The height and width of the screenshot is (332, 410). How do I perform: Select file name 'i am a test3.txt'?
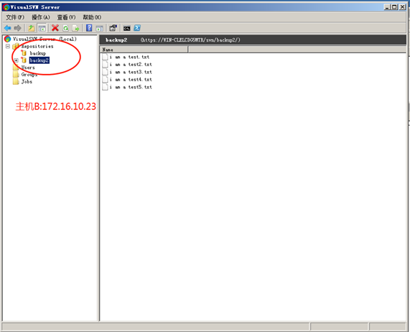pyautogui.click(x=131, y=72)
